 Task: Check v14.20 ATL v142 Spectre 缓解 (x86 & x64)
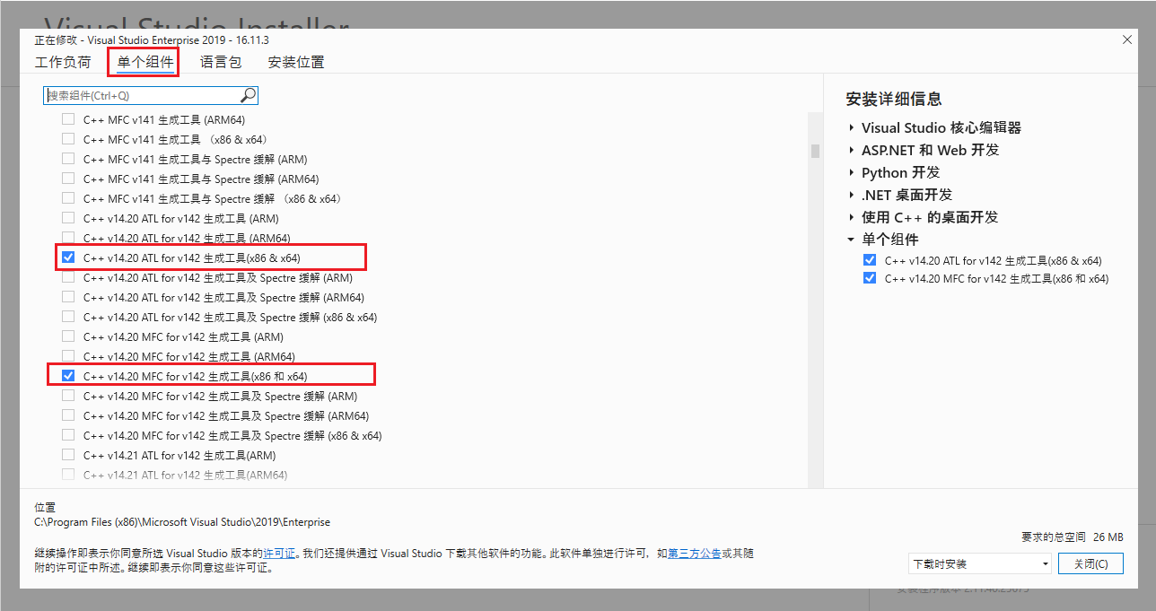pos(68,317)
